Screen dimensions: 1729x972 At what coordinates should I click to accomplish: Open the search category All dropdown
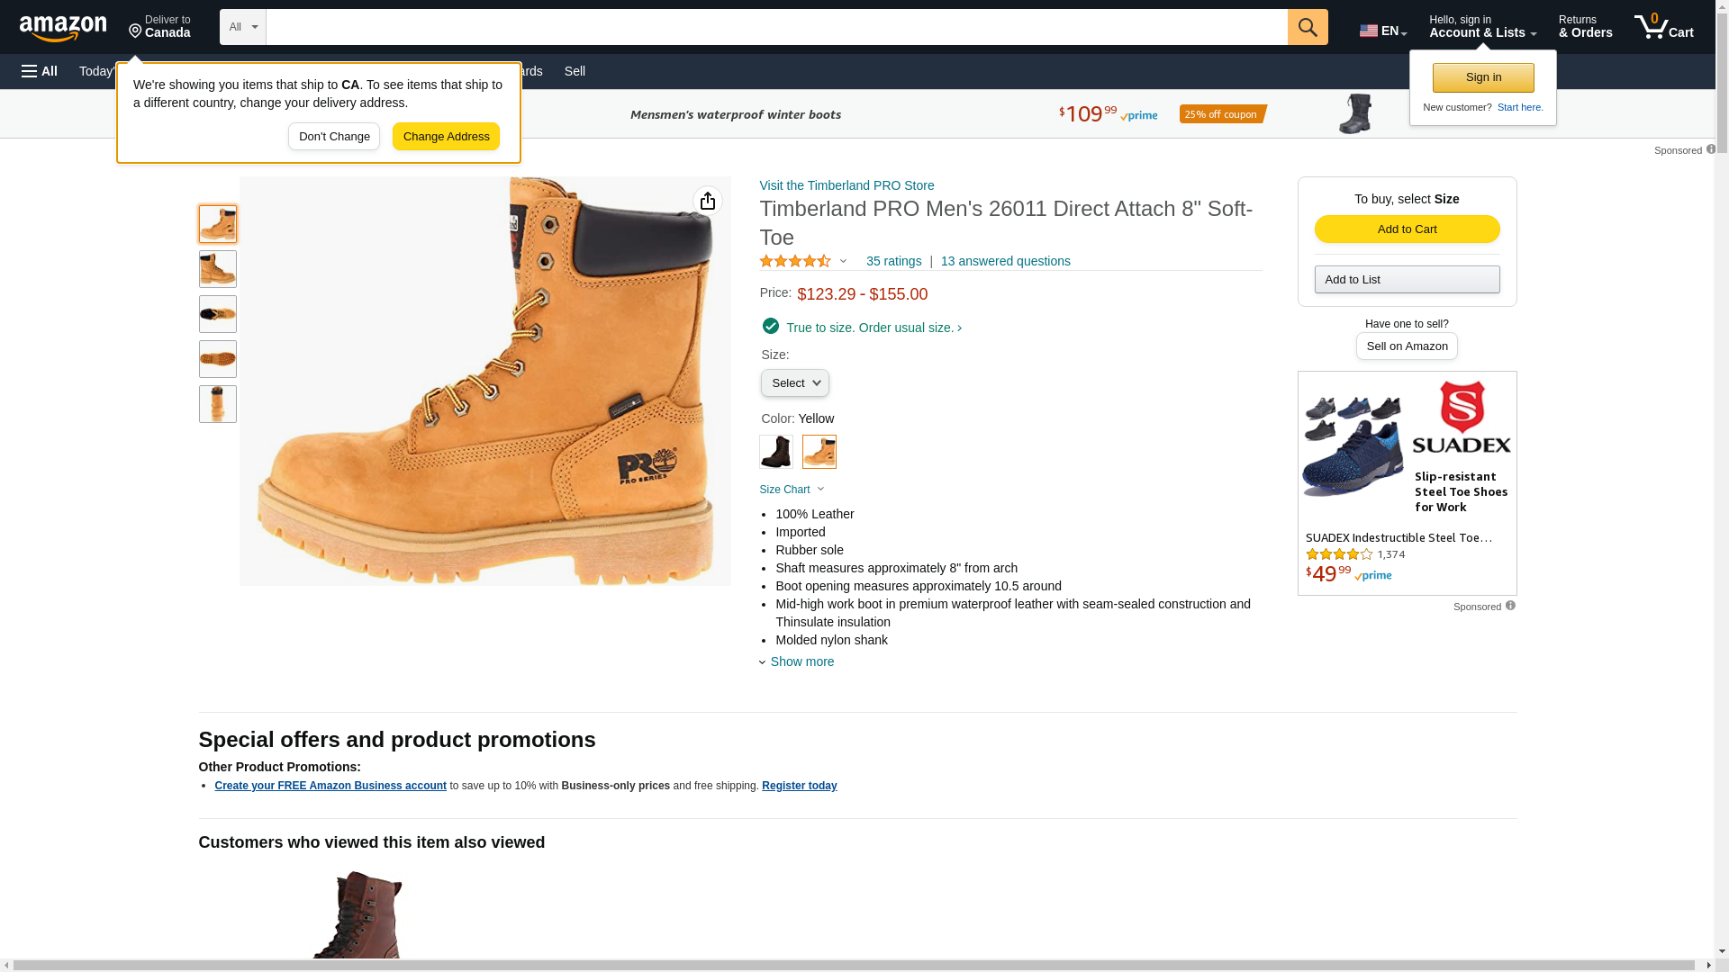242,27
